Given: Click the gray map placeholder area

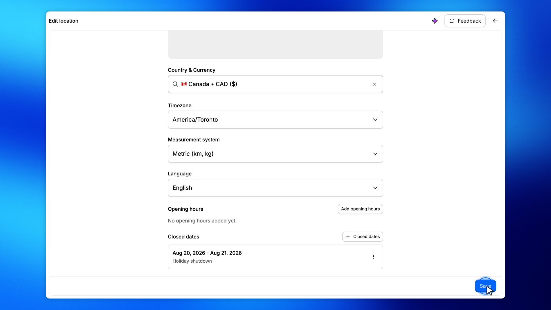Looking at the screenshot, I should coord(275,44).
